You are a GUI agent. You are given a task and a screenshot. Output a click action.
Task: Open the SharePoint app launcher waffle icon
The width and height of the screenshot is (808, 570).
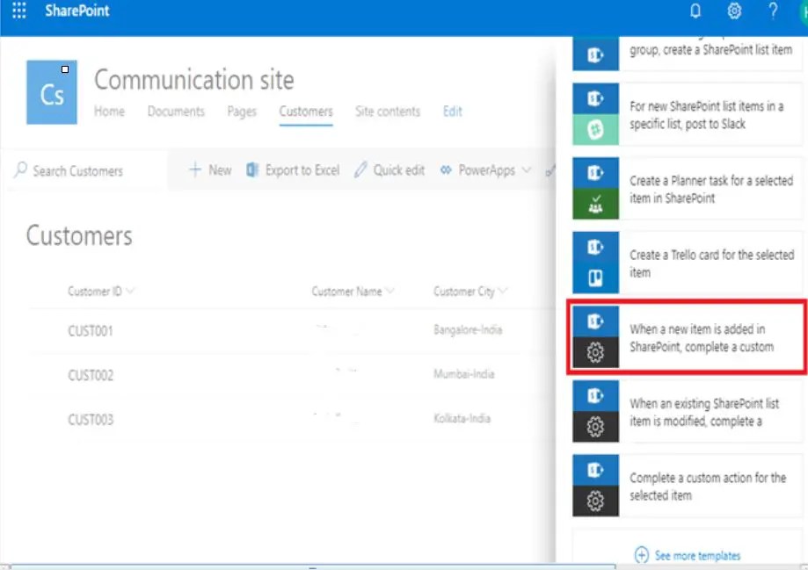point(18,11)
